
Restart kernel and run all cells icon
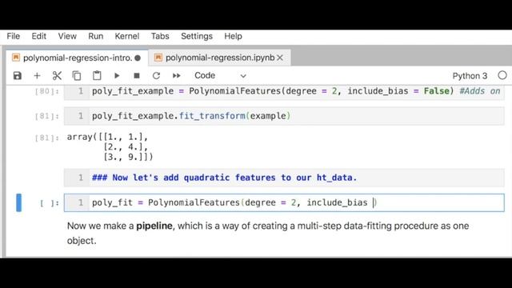pos(176,76)
